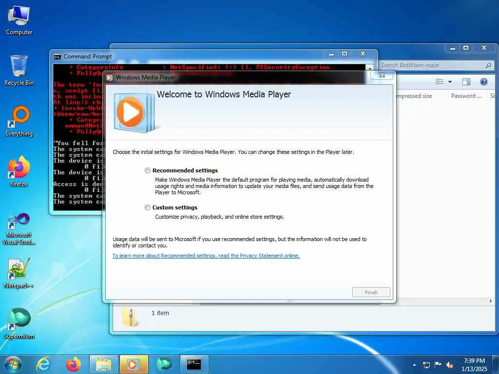Launch Supermium from the desktop

point(19,323)
